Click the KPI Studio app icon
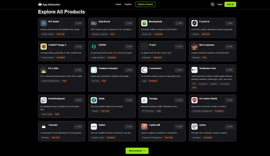Screen dimensions: 270x156 coord(44,23)
